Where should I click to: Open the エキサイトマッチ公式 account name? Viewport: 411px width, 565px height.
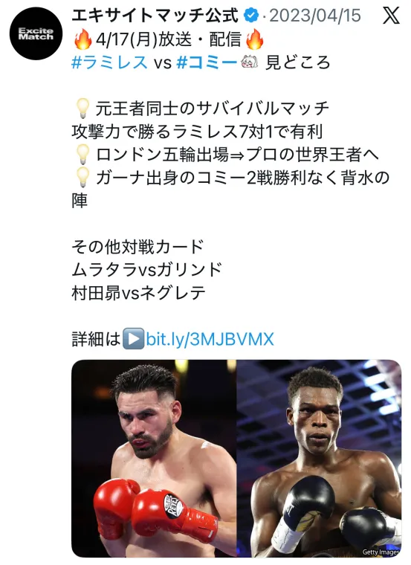155,16
